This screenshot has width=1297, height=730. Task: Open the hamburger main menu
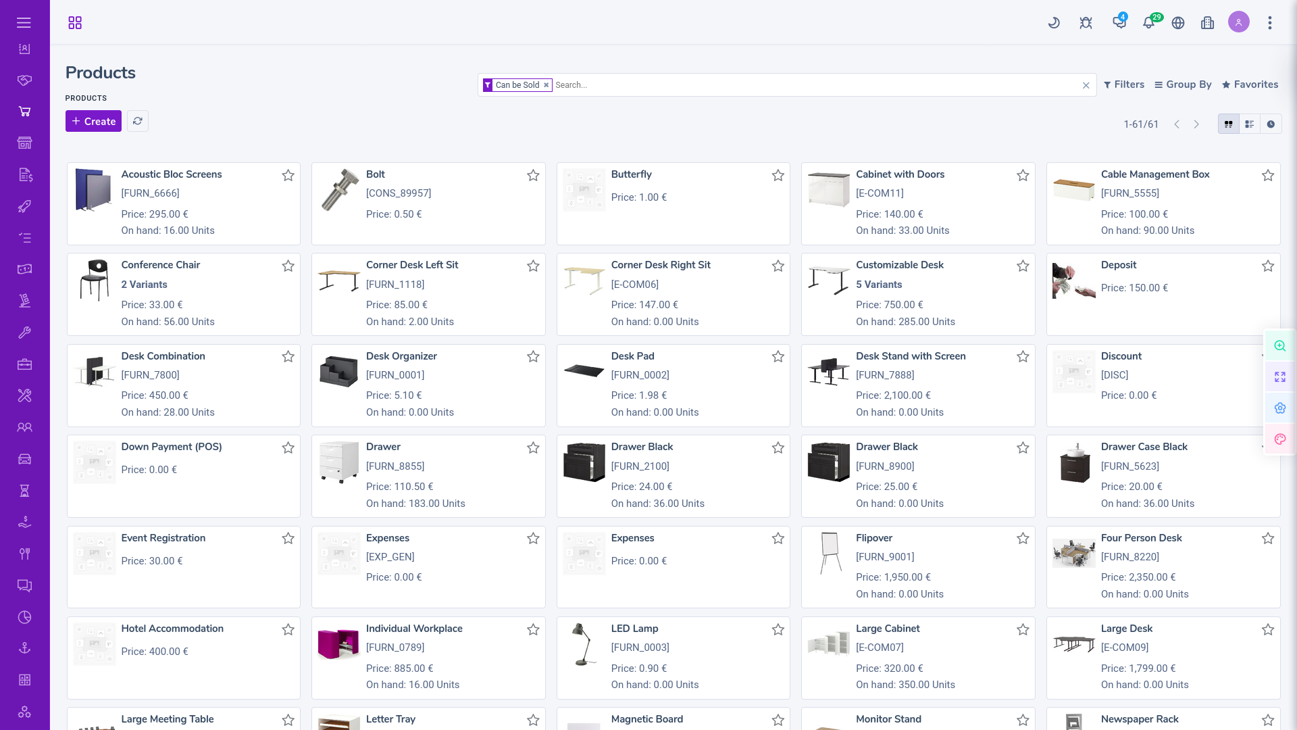click(24, 22)
